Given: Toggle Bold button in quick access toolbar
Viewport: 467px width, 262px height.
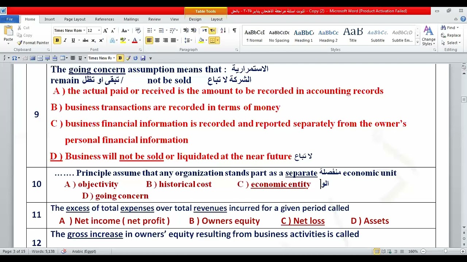Looking at the screenshot, I should pos(120,58).
